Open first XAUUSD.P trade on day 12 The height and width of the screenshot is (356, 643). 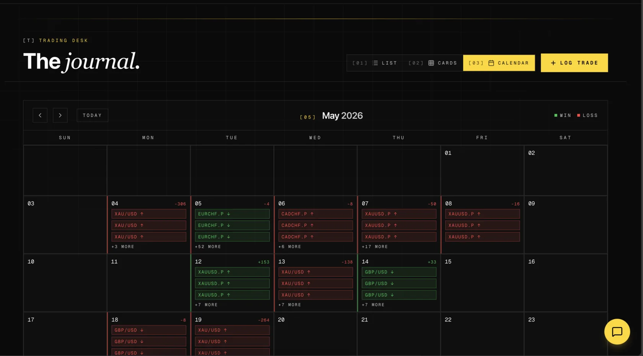coord(232,272)
